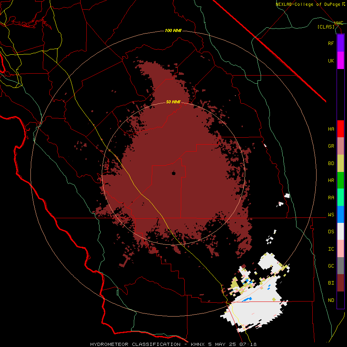Click the WS blue legend swatch
Screen dimensions: 347x347
point(340,214)
